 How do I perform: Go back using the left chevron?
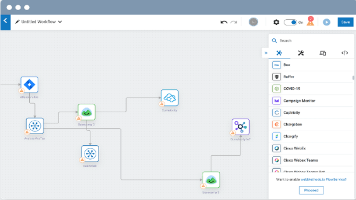pos(5,21)
